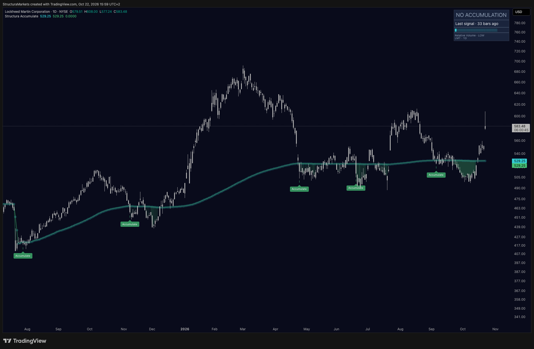Click the relative volume progress bar
534x349 pixels.
pos(476,30)
